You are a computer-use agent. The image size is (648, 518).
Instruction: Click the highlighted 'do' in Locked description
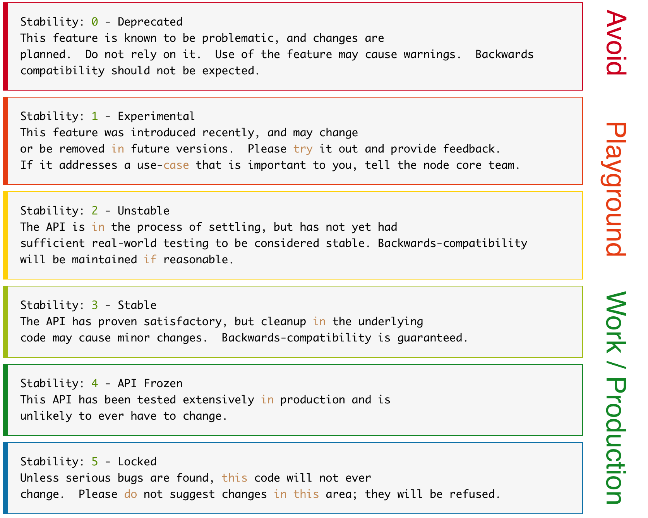click(x=130, y=494)
